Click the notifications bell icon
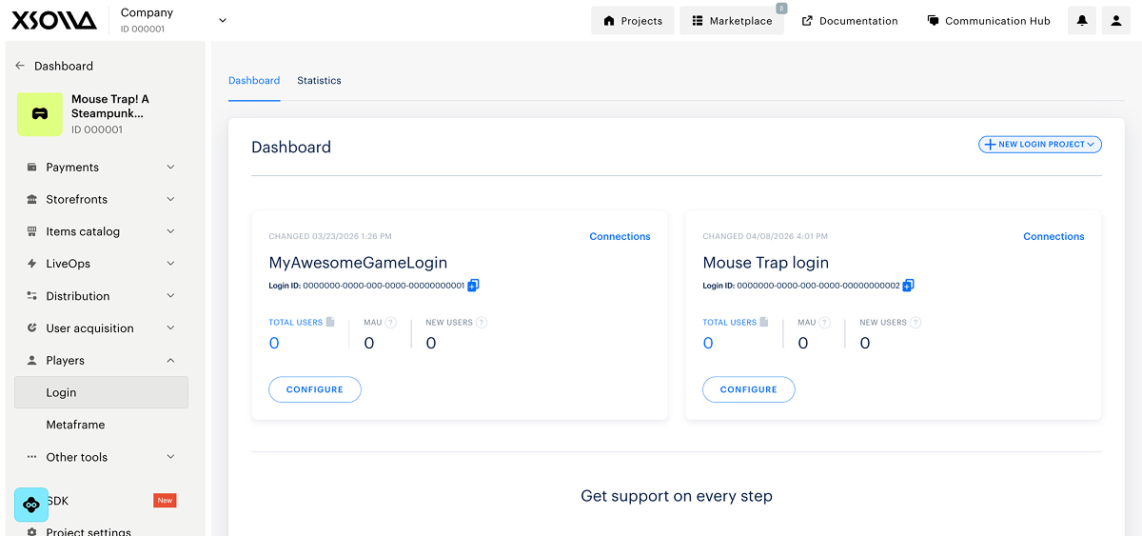 click(1082, 21)
